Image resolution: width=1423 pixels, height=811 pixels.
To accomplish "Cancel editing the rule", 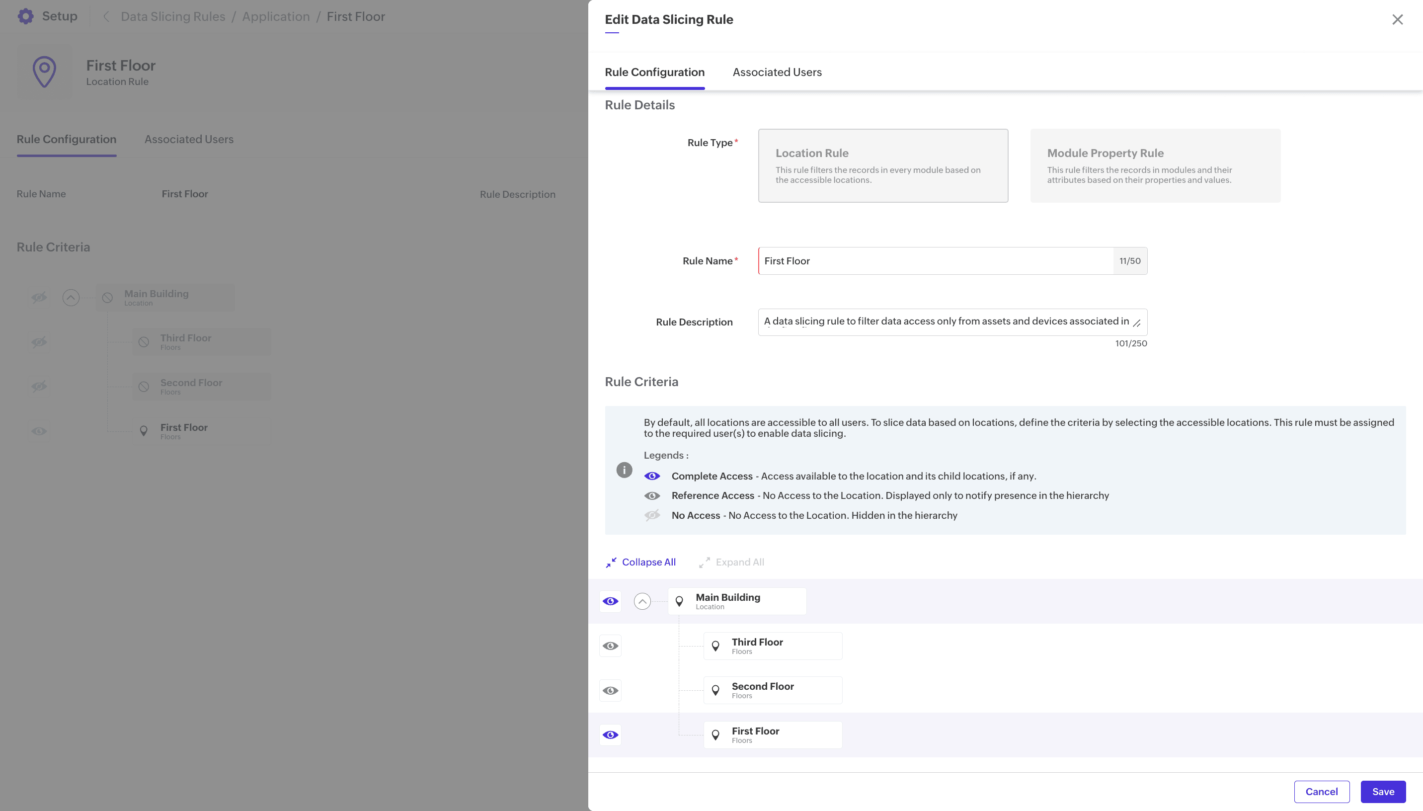I will (x=1321, y=792).
